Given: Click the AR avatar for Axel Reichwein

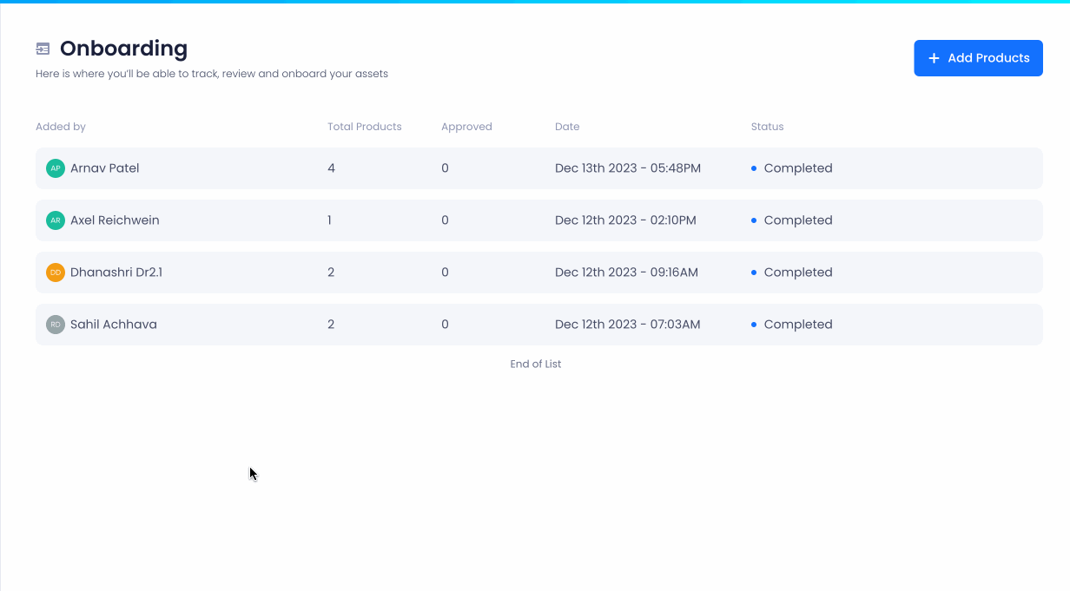Looking at the screenshot, I should [56, 220].
